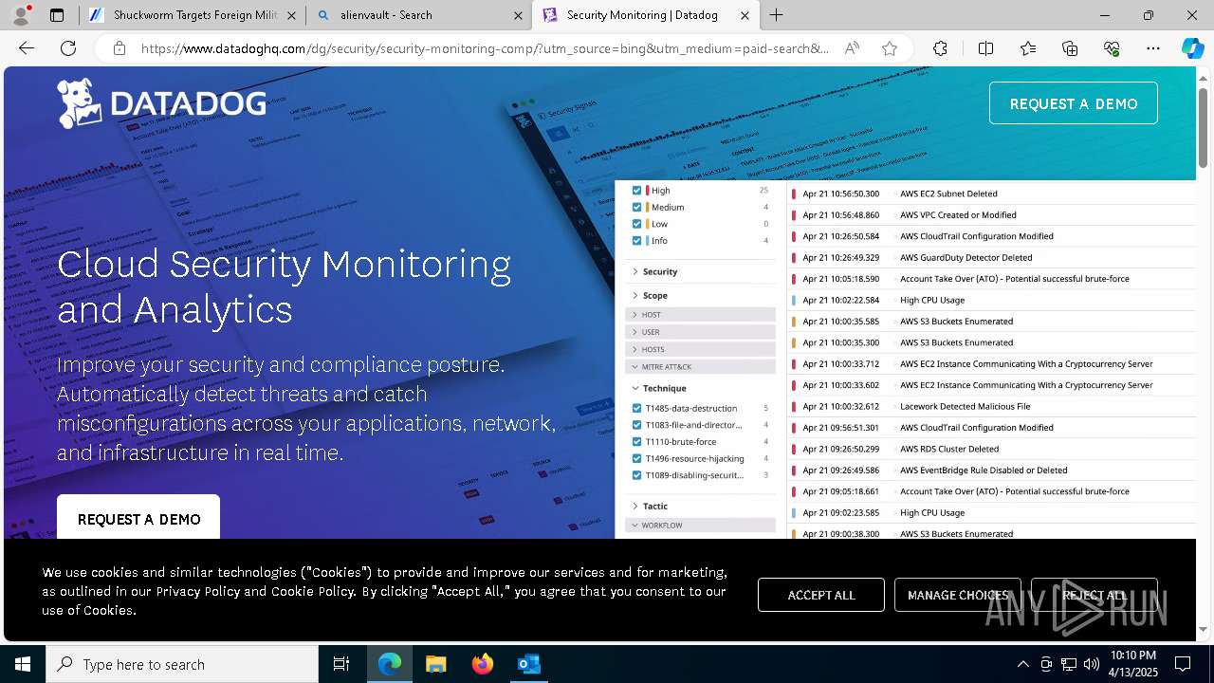Uncheck the Low severity checkbox
Screen dimensions: 1214x683
point(636,224)
